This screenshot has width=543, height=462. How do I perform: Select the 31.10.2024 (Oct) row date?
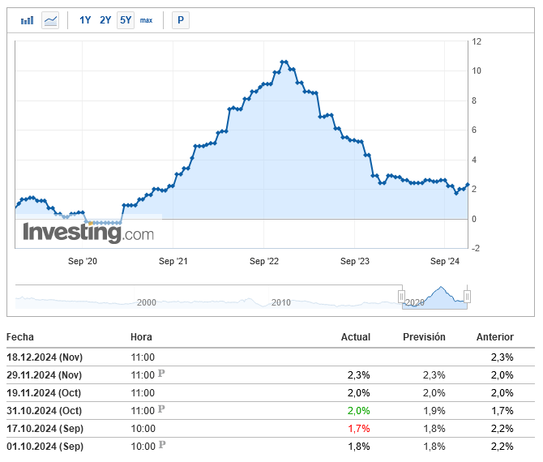click(45, 411)
